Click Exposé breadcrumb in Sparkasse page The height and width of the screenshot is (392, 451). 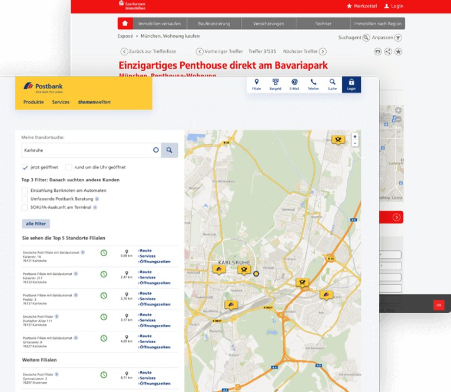(125, 36)
